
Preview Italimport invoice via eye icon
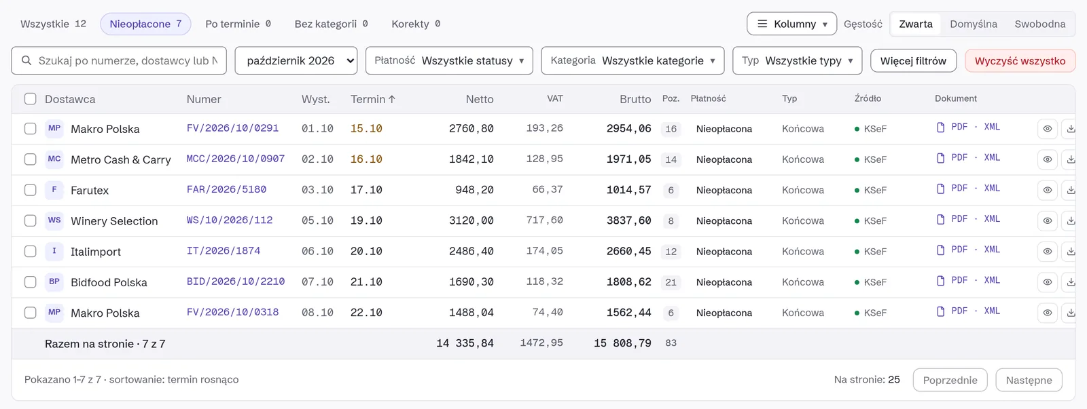(1048, 251)
